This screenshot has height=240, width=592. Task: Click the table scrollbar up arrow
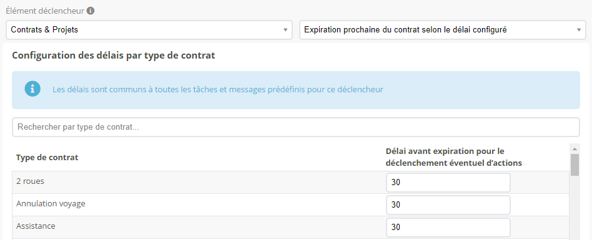(x=575, y=148)
